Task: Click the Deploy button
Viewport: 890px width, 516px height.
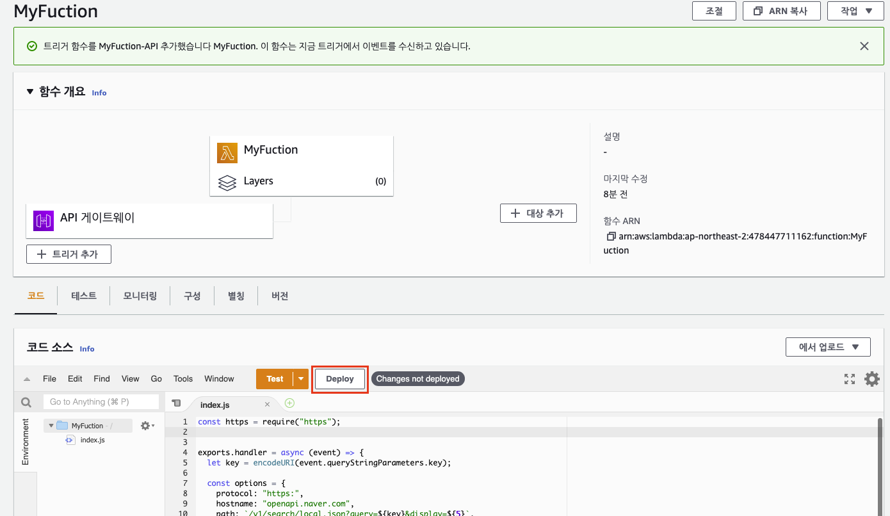Action: 340,379
